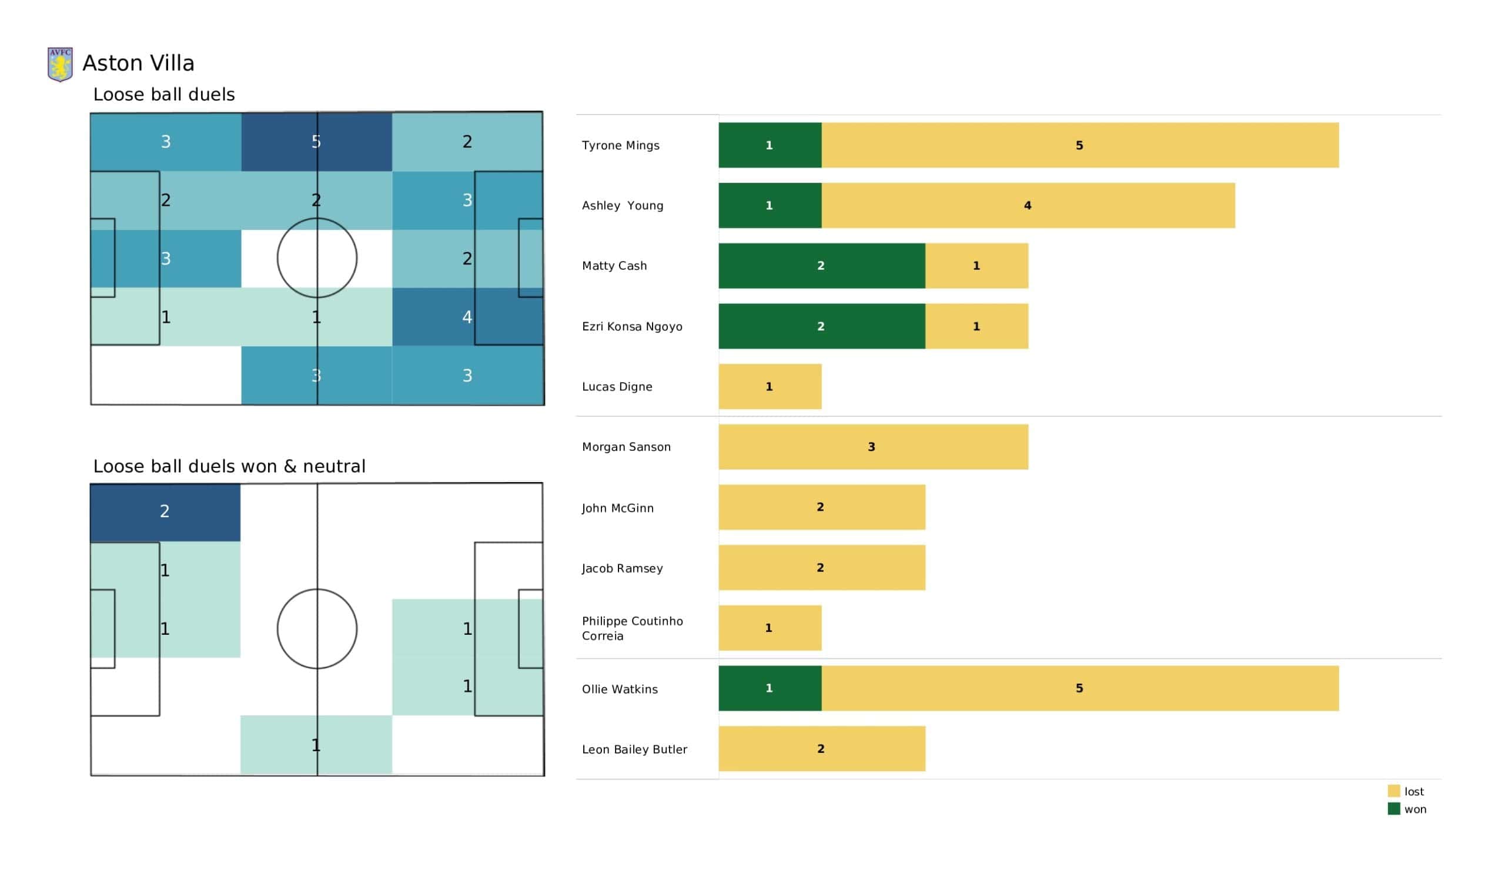Click the yellow lost legend swatch
1505x884 pixels.
tap(1394, 791)
